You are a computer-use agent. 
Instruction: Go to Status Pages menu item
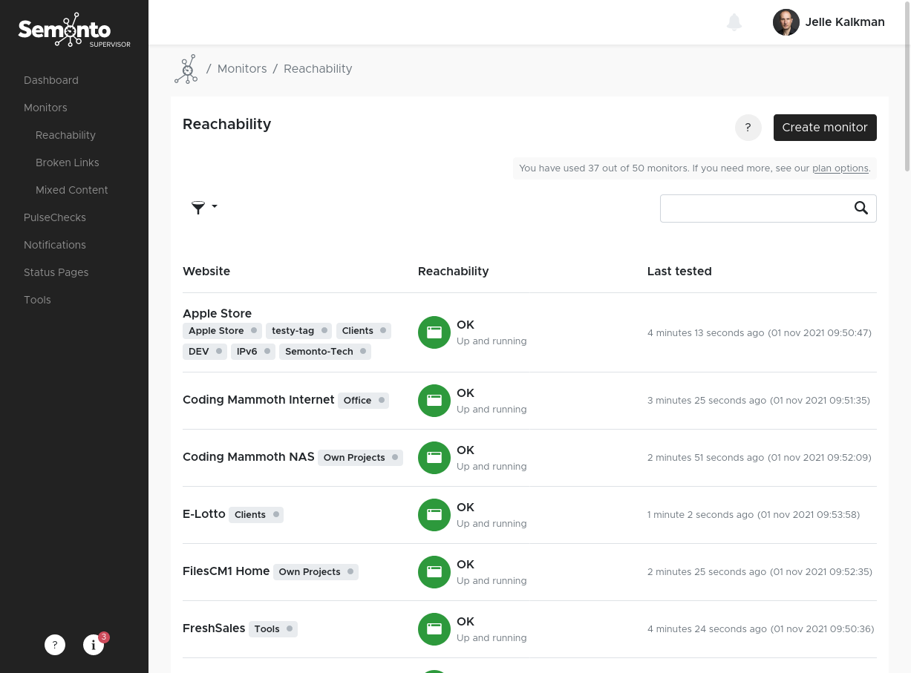[x=56, y=272]
